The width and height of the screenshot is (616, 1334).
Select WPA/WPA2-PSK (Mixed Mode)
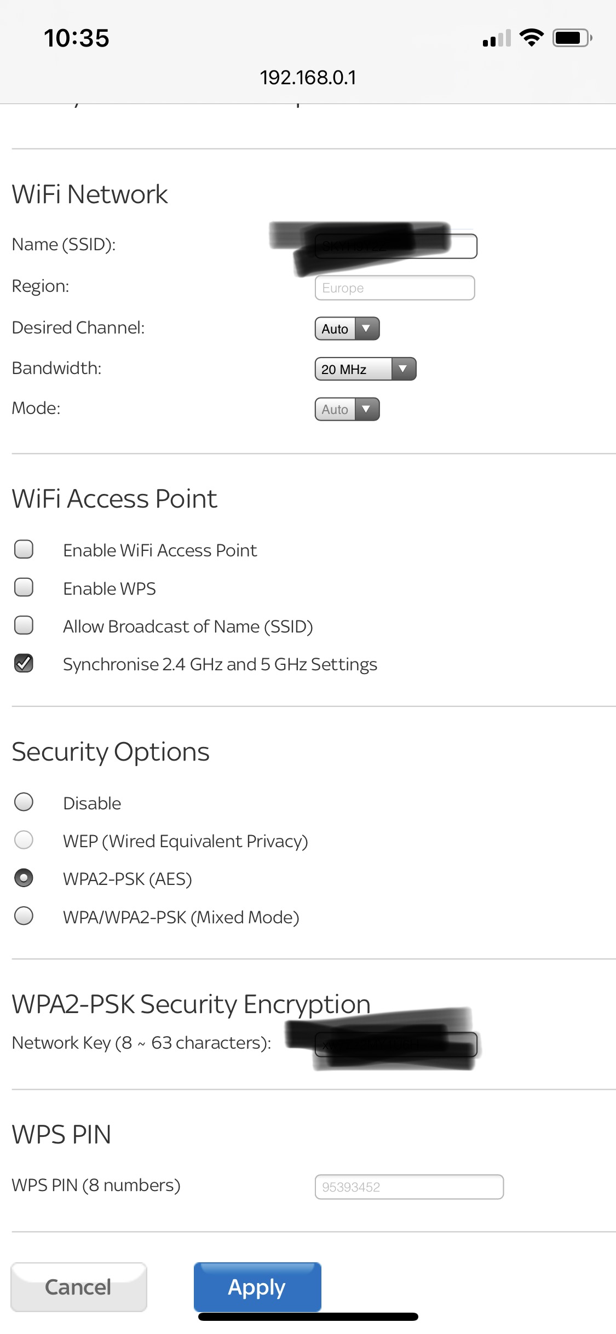tap(23, 916)
